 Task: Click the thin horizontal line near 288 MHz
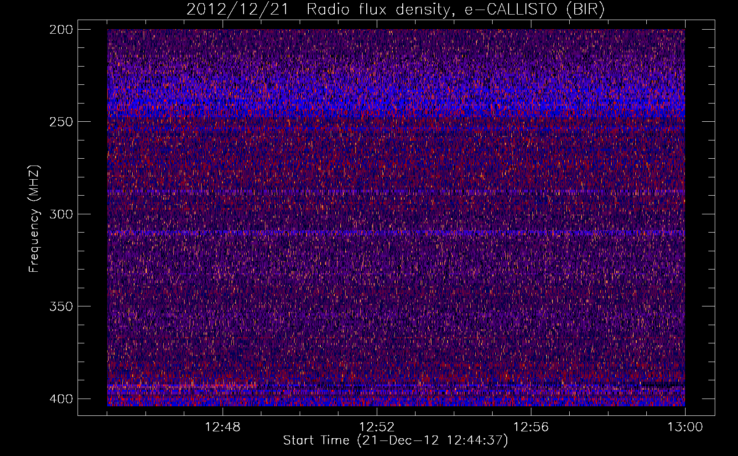pyautogui.click(x=396, y=191)
